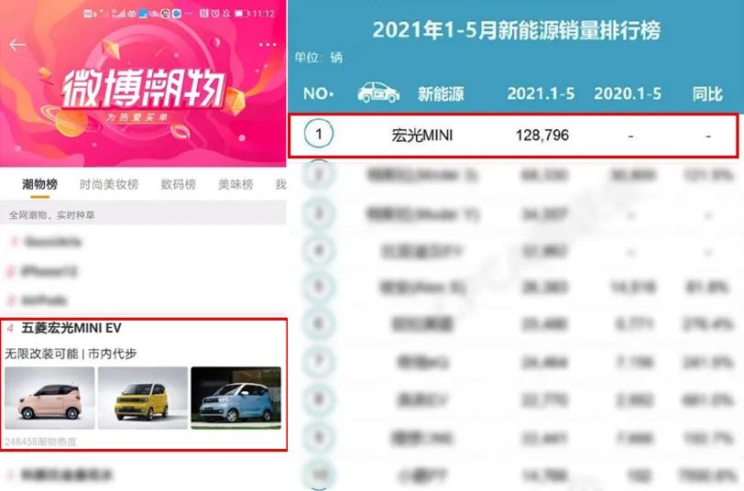The width and height of the screenshot is (744, 491).
Task: Click the 同比 column header
Action: tap(707, 93)
